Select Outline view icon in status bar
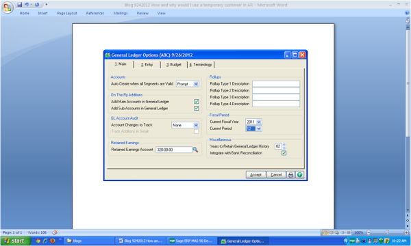Image resolution: width=411 pixels, height=246 pixels. (x=343, y=232)
